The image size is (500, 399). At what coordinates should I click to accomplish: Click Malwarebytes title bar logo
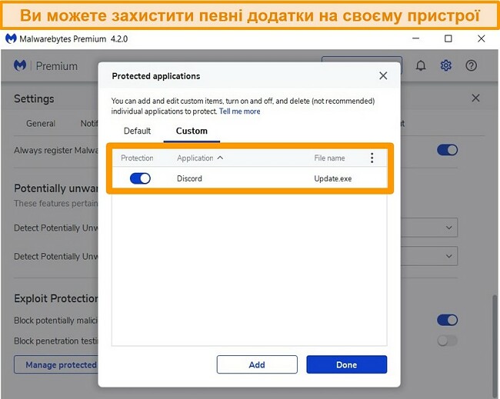[x=11, y=39]
